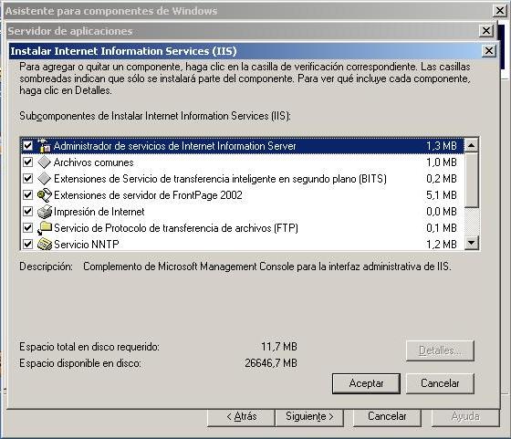Click the BITS extensions diamond icon
The width and height of the screenshot is (511, 439).
point(44,179)
